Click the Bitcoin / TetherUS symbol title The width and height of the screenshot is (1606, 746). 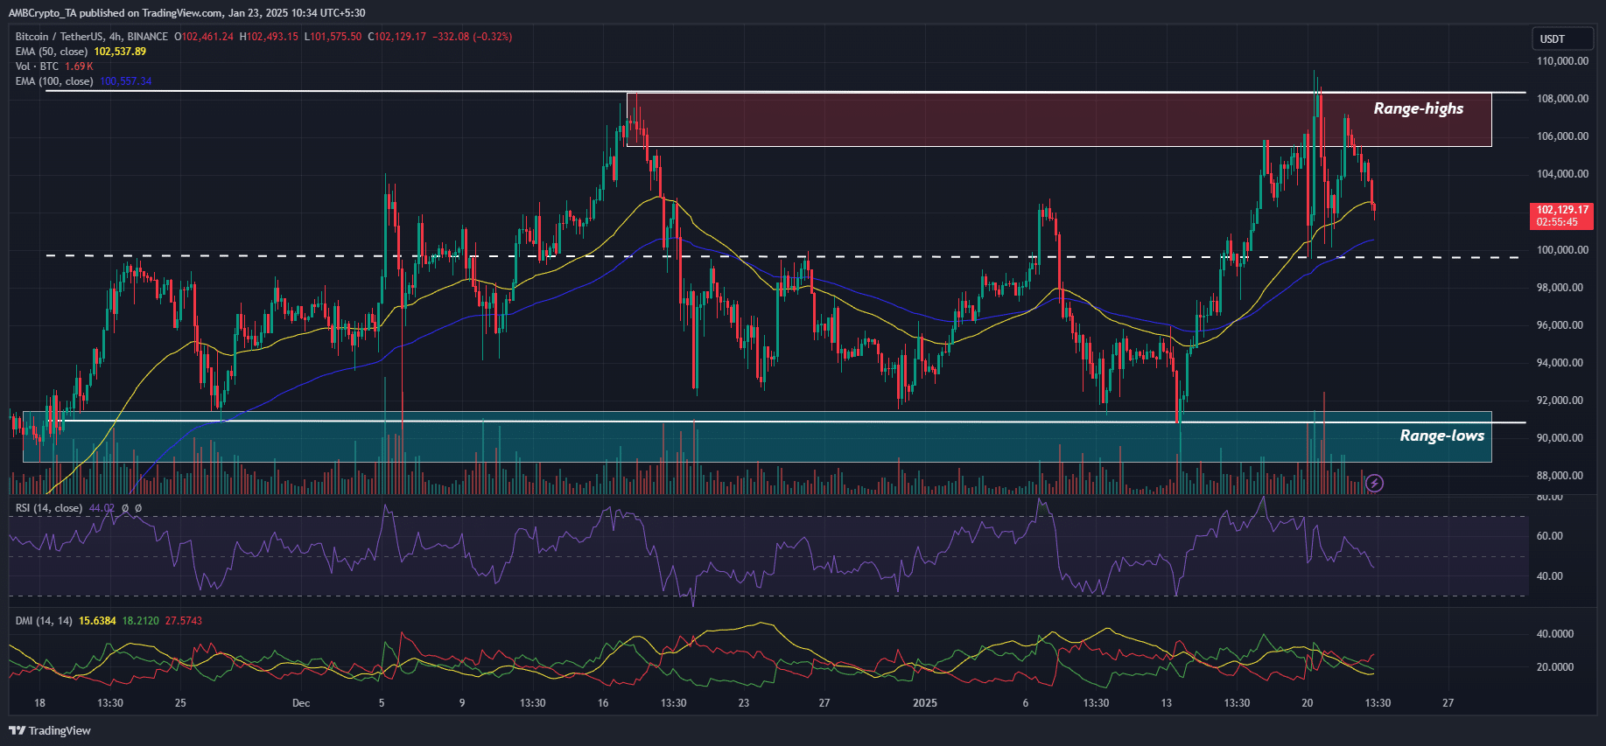click(x=59, y=37)
